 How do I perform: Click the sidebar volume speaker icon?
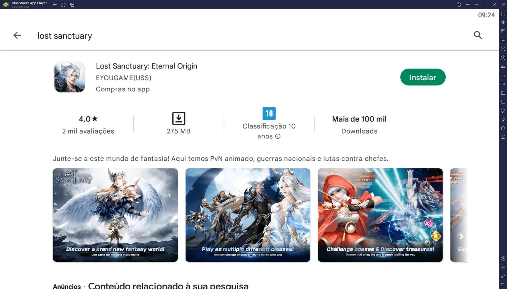(x=503, y=22)
